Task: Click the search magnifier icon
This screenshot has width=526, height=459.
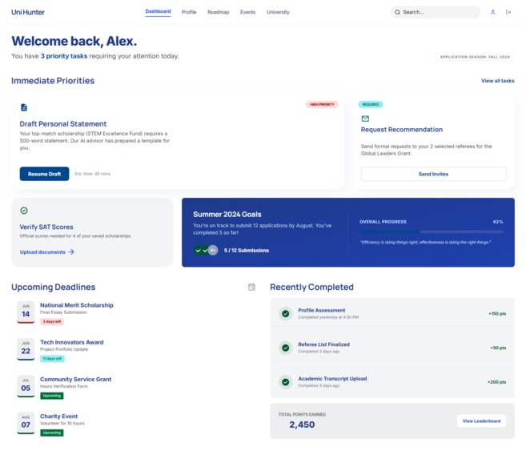Action: coord(397,12)
